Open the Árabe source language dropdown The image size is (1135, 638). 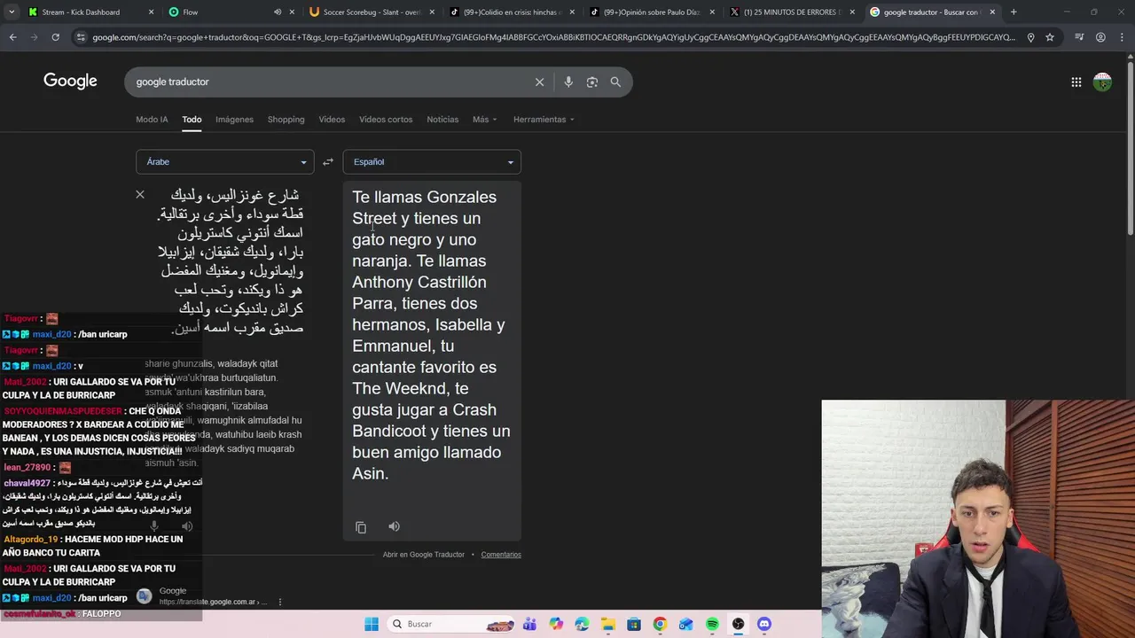click(x=225, y=162)
